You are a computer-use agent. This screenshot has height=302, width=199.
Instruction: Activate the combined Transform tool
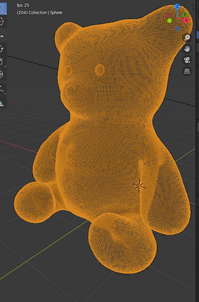3,74
